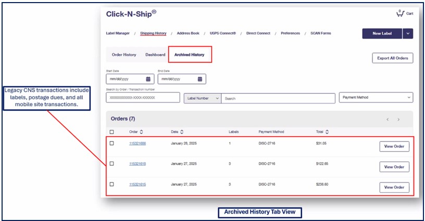The image size is (425, 221).
Task: Open order number link 115321686
Action: 137,144
